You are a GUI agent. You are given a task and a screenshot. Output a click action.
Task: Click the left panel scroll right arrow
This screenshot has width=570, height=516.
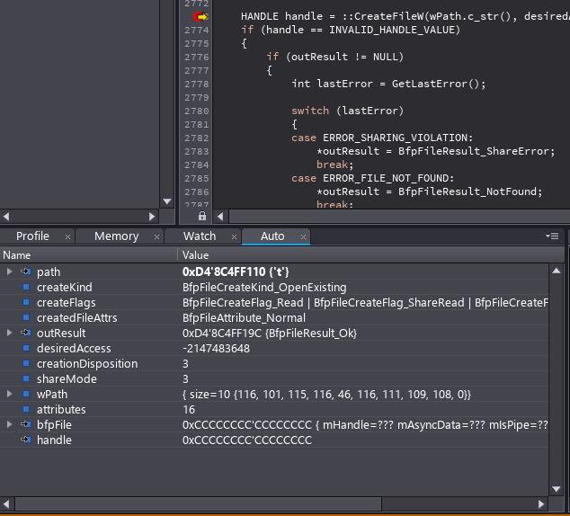tap(152, 217)
